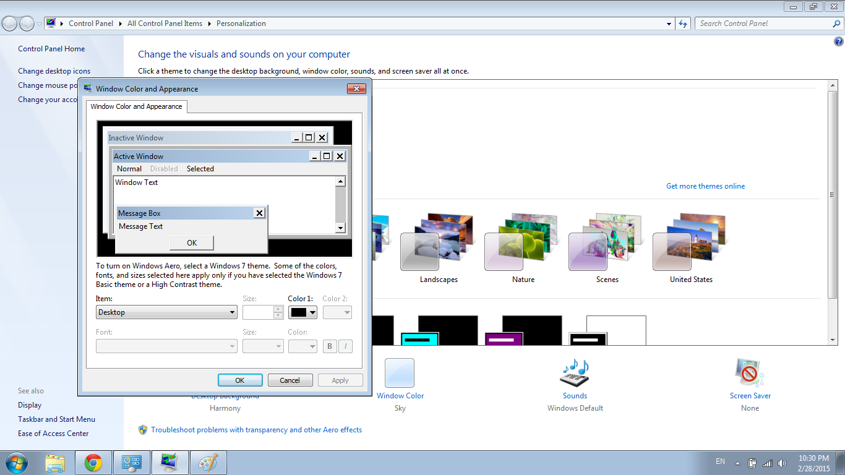This screenshot has width=845, height=475.
Task: Click Personalization in the breadcrumb
Action: coord(241,24)
